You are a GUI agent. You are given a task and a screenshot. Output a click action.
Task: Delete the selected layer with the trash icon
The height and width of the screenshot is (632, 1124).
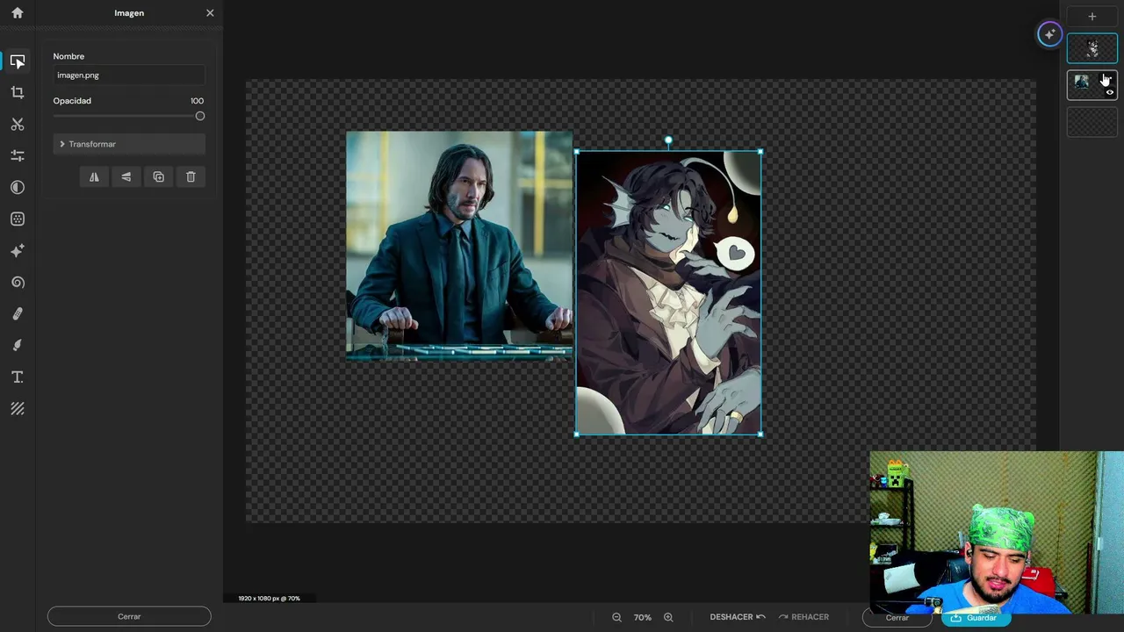pyautogui.click(x=191, y=176)
